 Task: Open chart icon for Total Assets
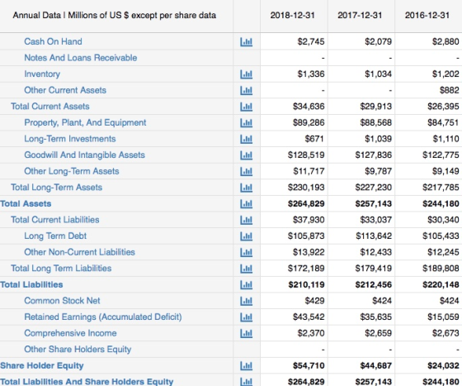(247, 204)
